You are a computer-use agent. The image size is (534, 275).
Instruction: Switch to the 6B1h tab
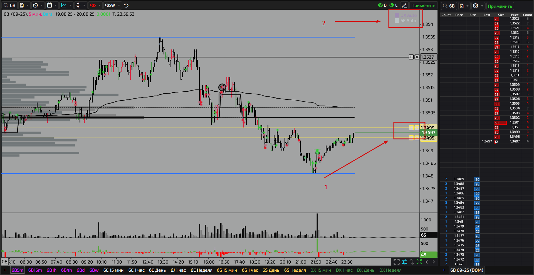pos(51,270)
